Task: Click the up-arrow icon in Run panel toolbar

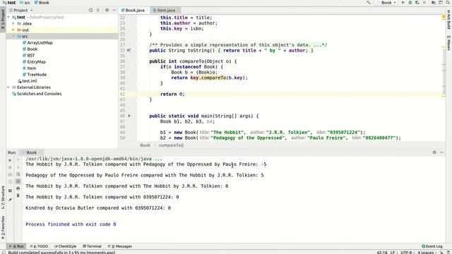Action: click(x=18, y=160)
